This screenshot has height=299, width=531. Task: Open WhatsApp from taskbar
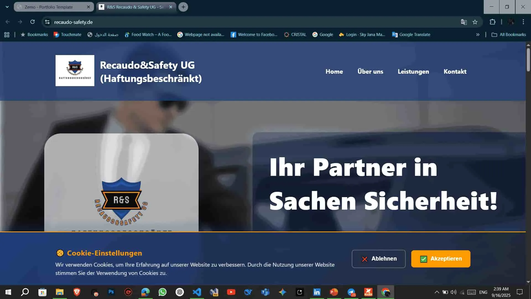163,292
